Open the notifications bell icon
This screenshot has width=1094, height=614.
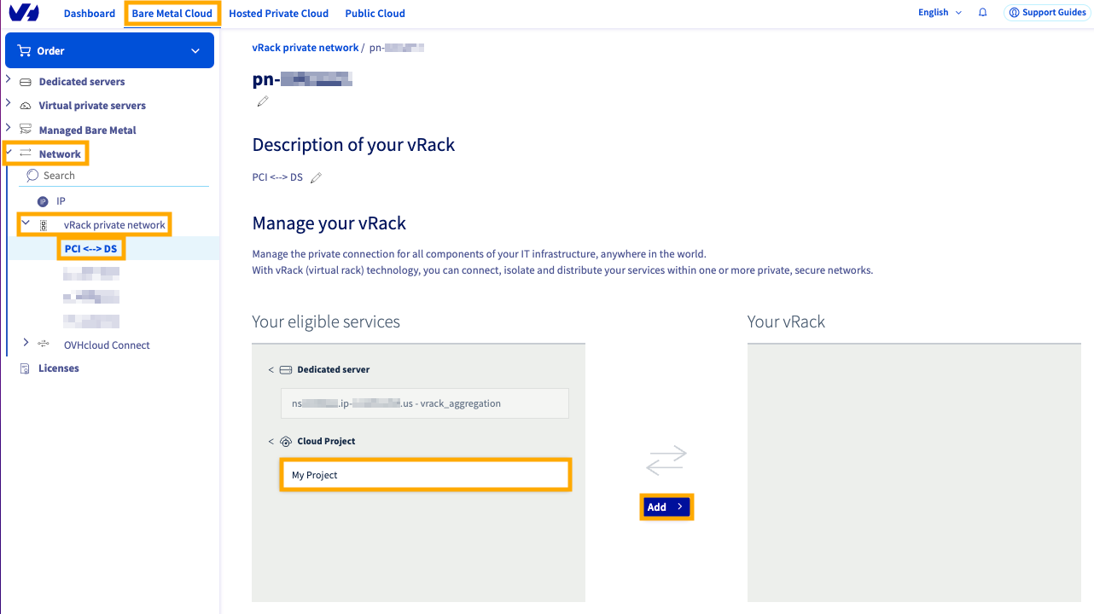click(x=983, y=13)
